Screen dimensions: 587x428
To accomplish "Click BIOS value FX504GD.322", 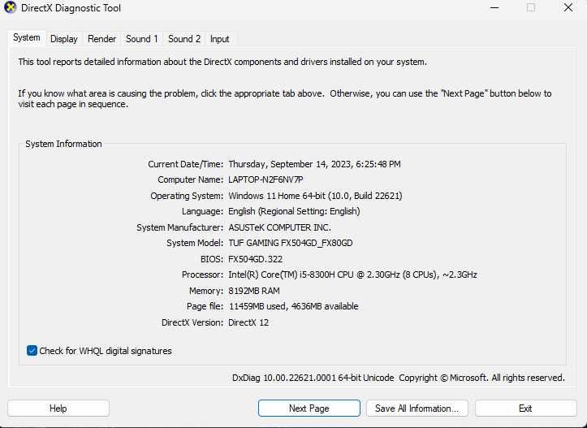I will click(255, 259).
